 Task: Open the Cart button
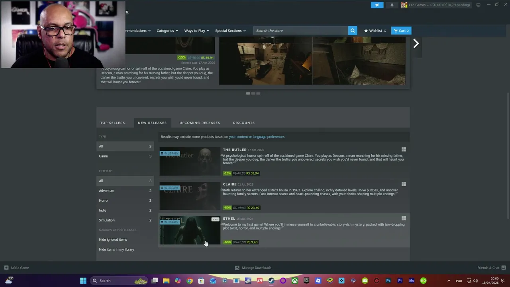tap(401, 31)
